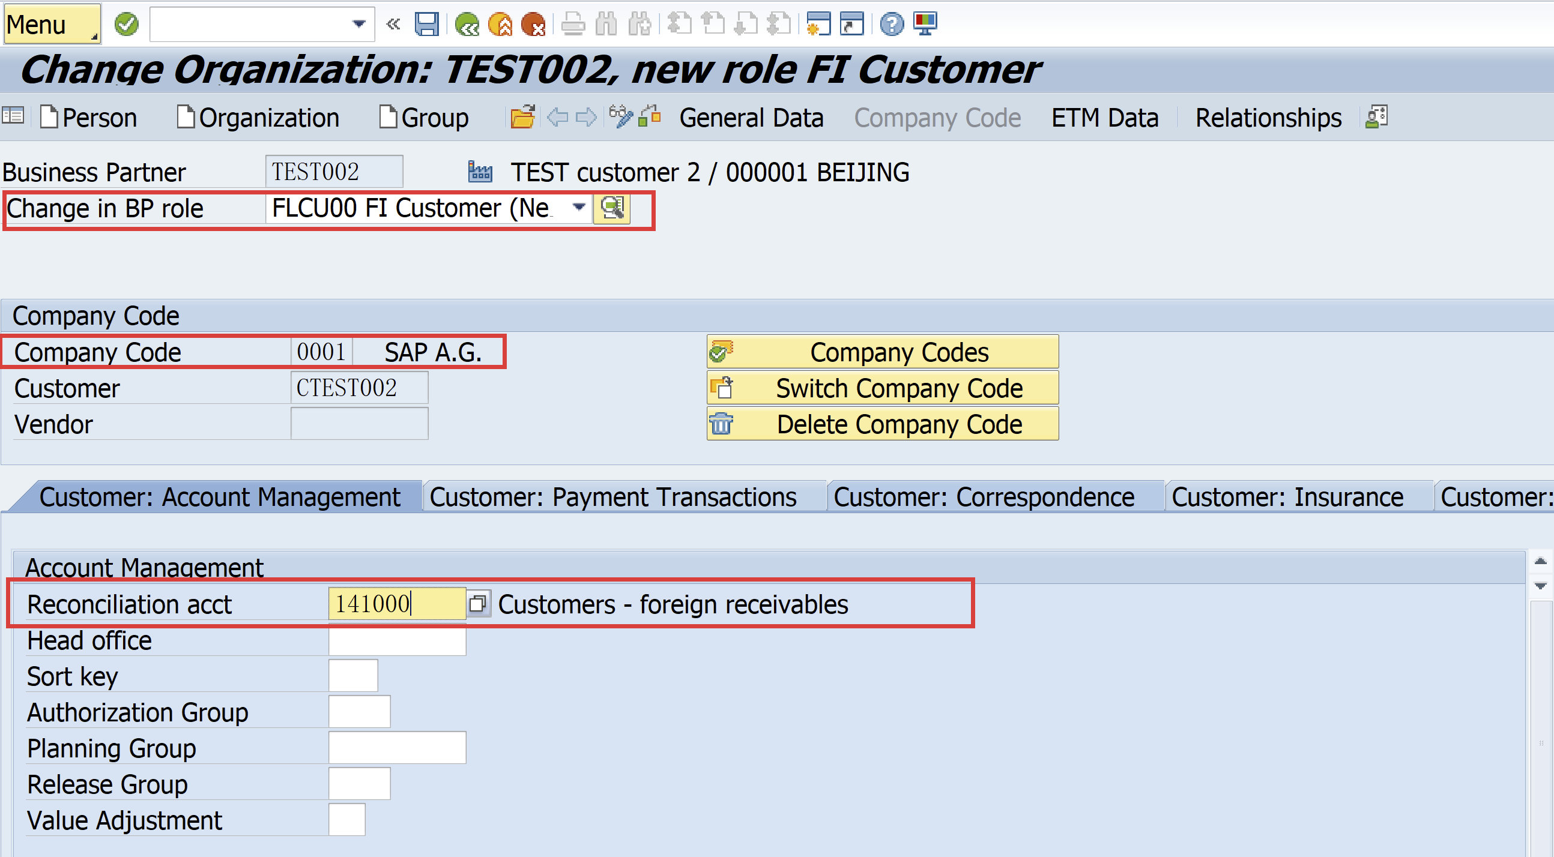
Task: Click Switch Company Code button
Action: coord(883,388)
